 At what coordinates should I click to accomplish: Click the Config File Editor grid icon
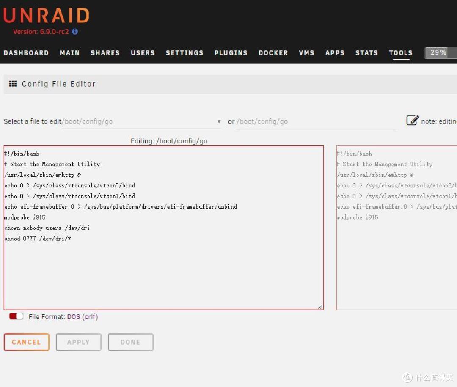coord(13,84)
